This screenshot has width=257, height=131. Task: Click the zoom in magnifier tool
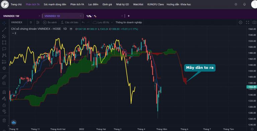click(4, 83)
